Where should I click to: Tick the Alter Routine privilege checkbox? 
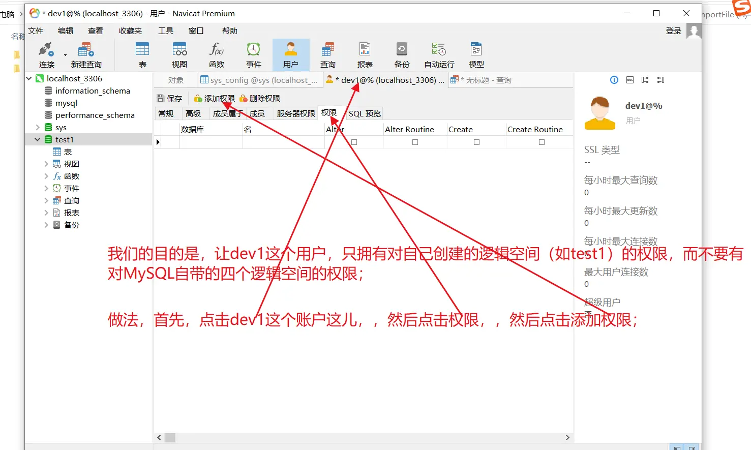[x=415, y=142]
